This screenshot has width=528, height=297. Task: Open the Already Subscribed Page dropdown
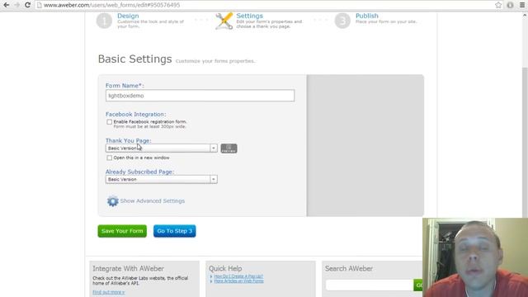(x=162, y=180)
